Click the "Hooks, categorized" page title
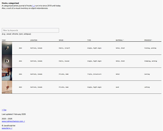The image size is (163, 131). [x=10, y=3]
